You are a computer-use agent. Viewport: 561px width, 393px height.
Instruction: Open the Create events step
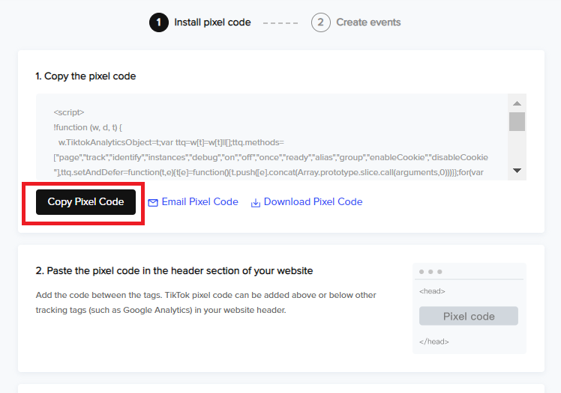click(x=368, y=22)
